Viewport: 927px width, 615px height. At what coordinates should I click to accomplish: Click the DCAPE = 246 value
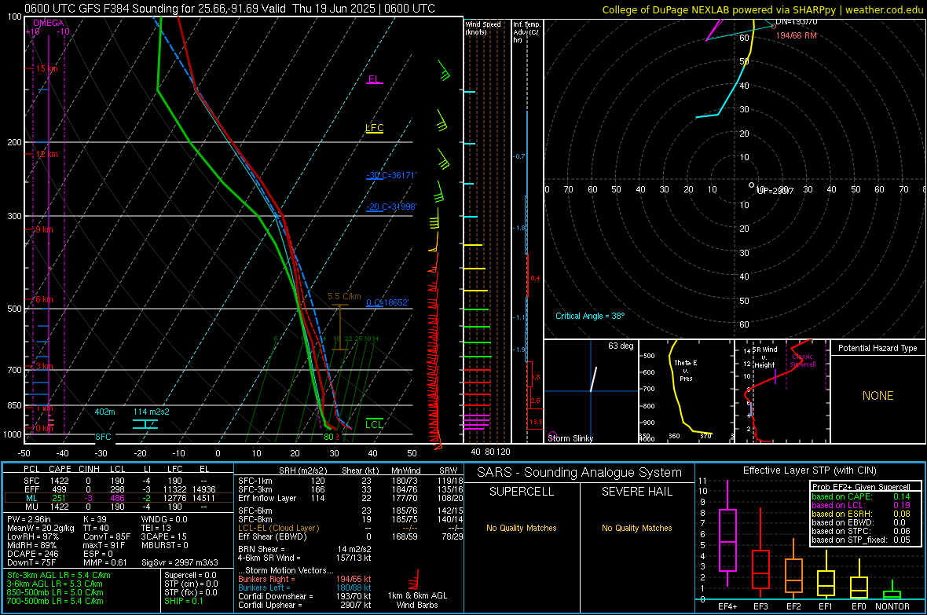32,554
